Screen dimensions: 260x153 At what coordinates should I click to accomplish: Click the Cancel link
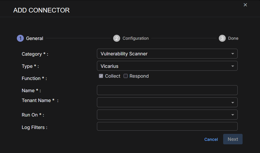[211, 139]
